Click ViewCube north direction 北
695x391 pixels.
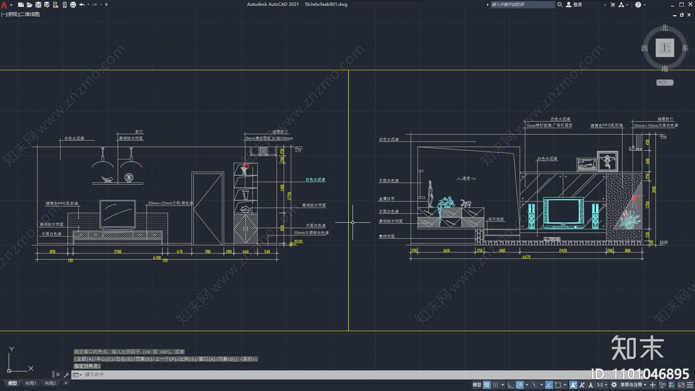coord(665,28)
